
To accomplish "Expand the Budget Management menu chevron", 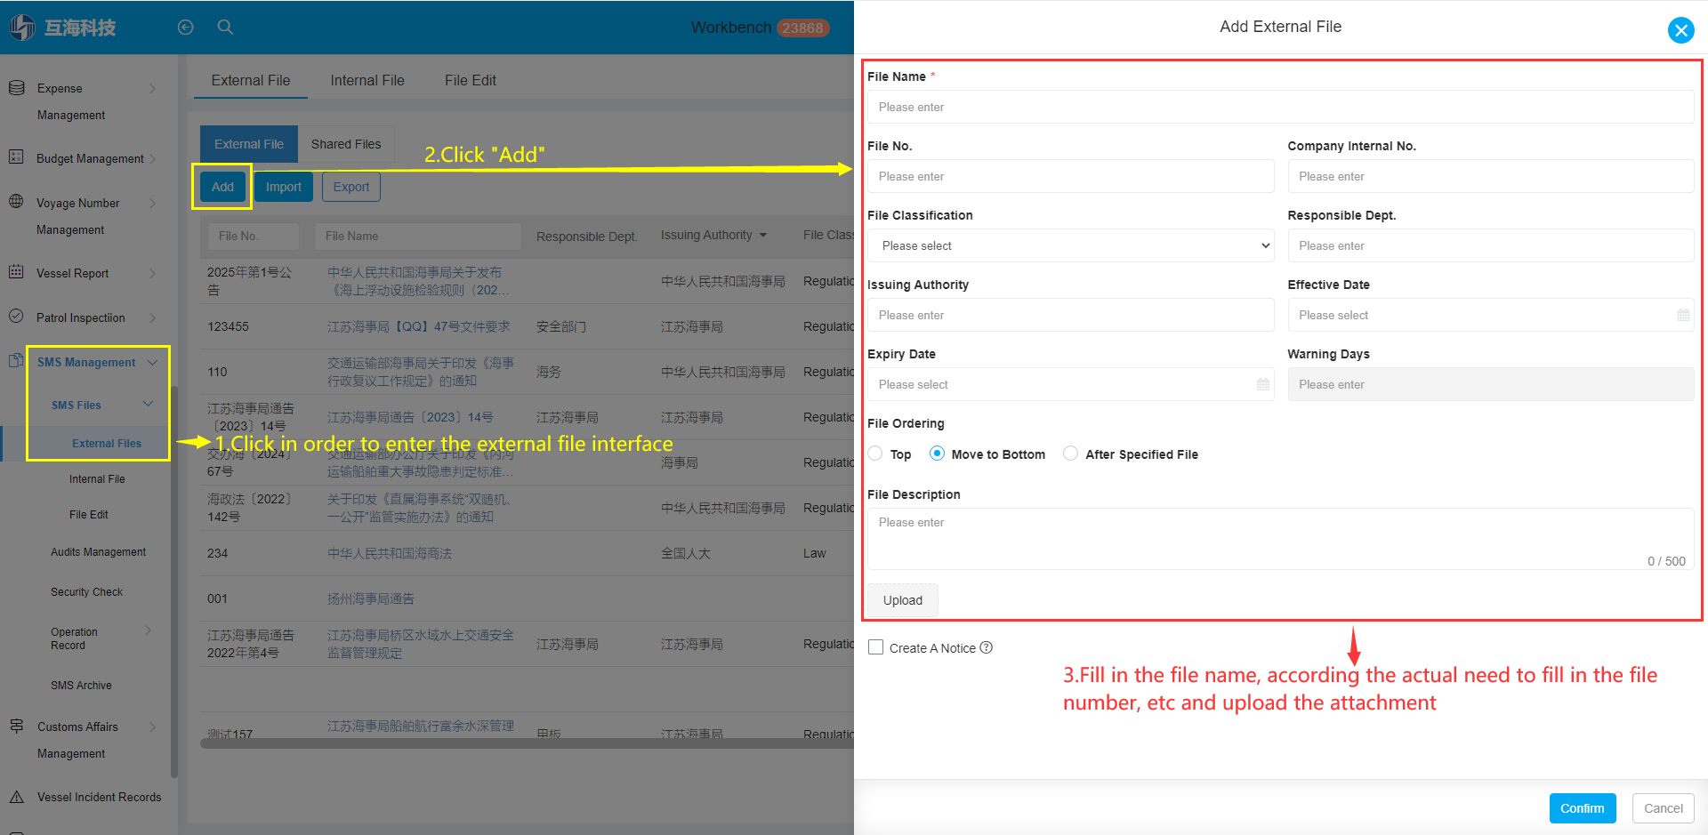I will tap(152, 158).
